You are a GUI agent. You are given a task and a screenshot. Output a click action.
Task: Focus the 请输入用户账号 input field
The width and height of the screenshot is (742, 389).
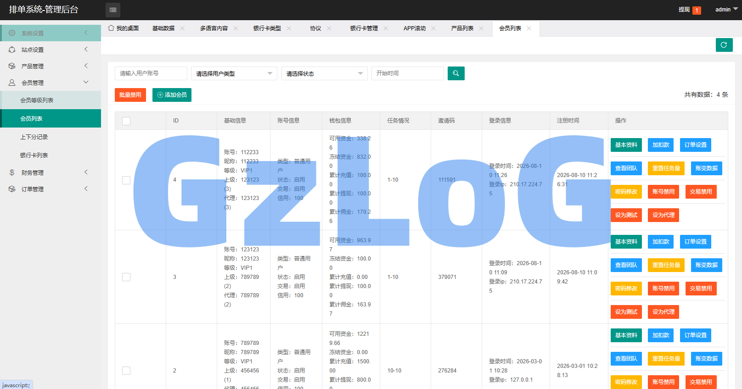point(151,73)
